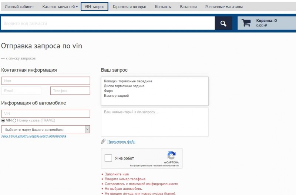Click the magnifying glass search button
The image size is (296, 195).
coord(223,23)
